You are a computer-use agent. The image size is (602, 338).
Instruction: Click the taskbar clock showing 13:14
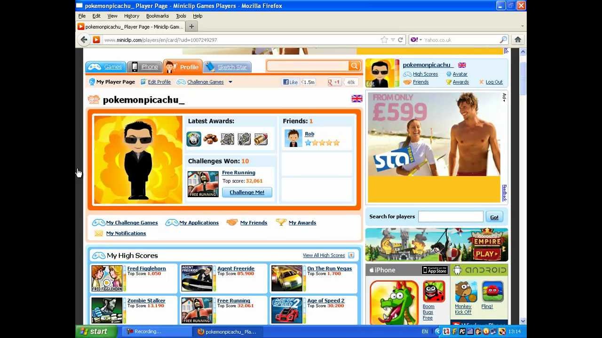pos(515,331)
